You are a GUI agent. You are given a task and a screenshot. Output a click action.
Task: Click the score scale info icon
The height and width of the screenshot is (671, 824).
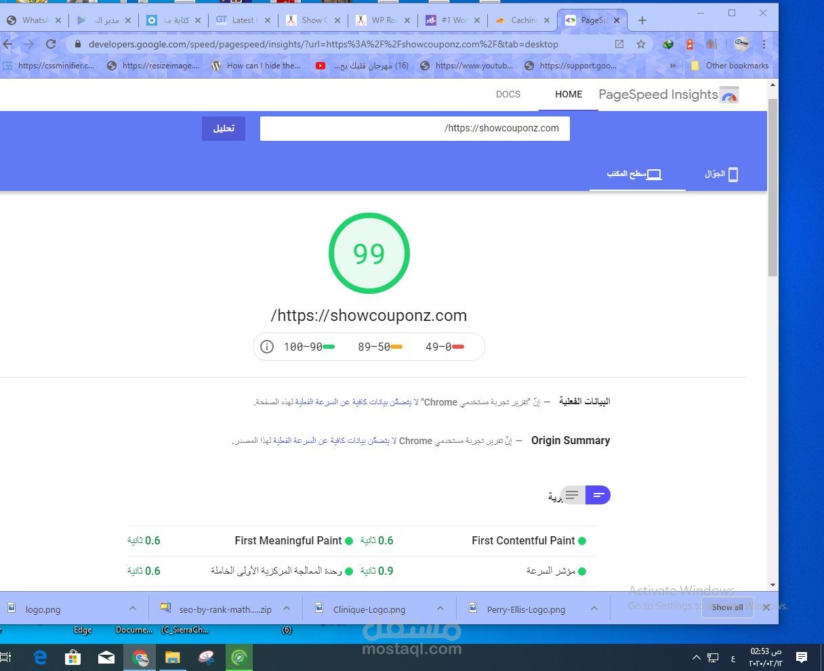(x=267, y=347)
